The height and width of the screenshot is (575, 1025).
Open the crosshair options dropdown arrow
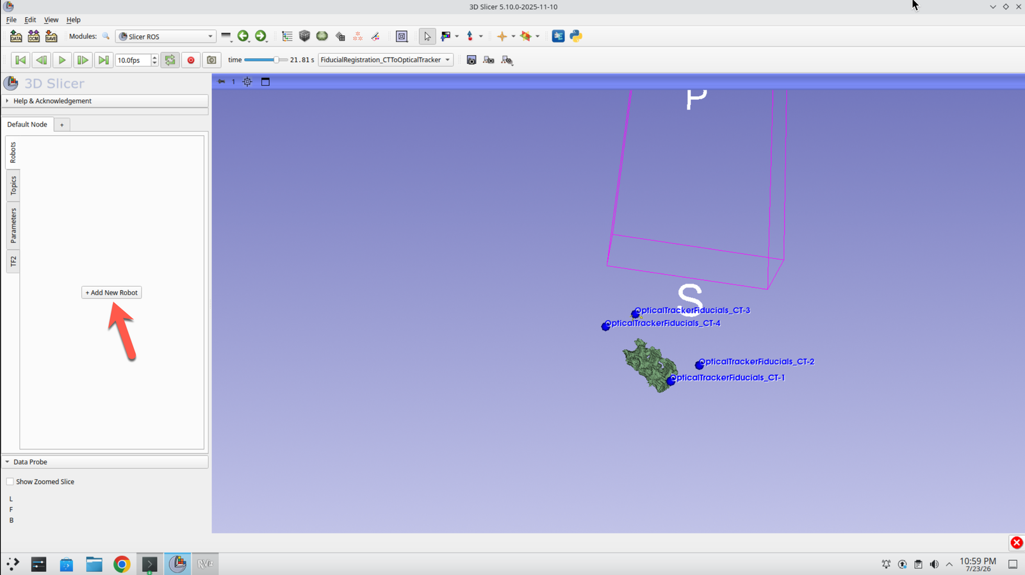513,36
